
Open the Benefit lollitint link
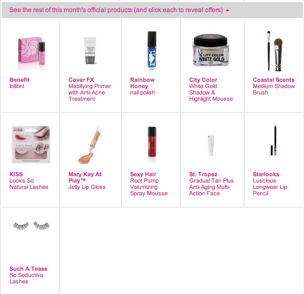pos(19,83)
